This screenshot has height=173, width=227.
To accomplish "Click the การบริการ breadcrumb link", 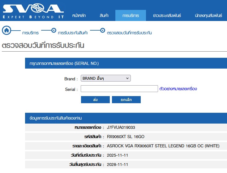I will point(30,33).
